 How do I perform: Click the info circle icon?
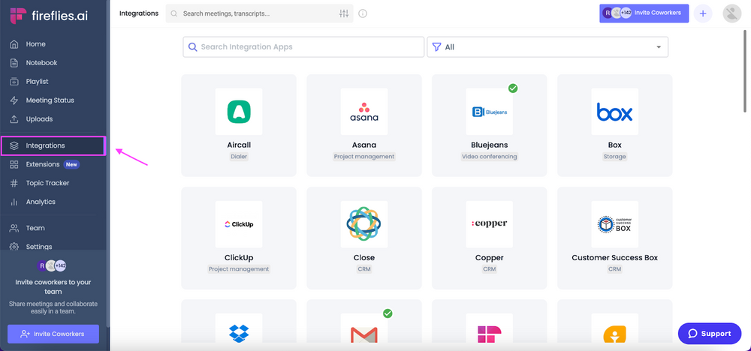tap(363, 13)
